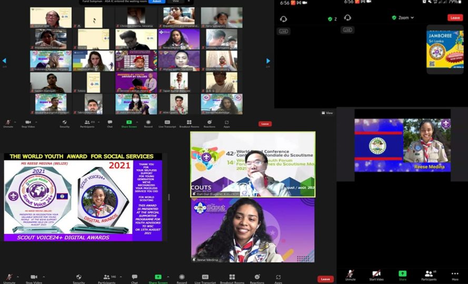Click Stop Video in upper gallery toolbar
This screenshot has height=284, width=468.
[28, 124]
